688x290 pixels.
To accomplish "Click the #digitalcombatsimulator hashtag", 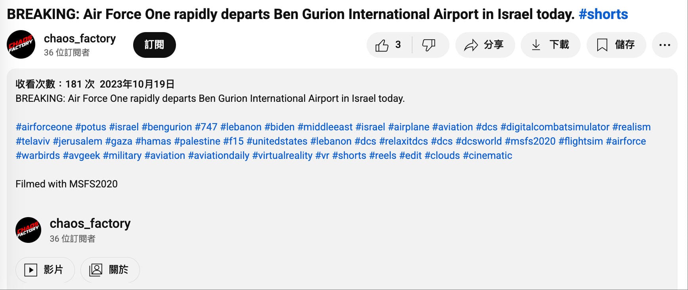I will (554, 127).
